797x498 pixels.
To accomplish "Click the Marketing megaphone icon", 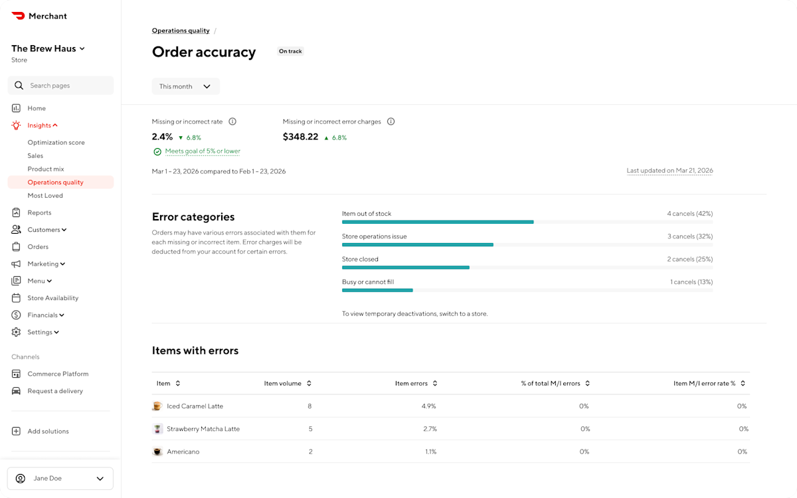I will point(15,264).
